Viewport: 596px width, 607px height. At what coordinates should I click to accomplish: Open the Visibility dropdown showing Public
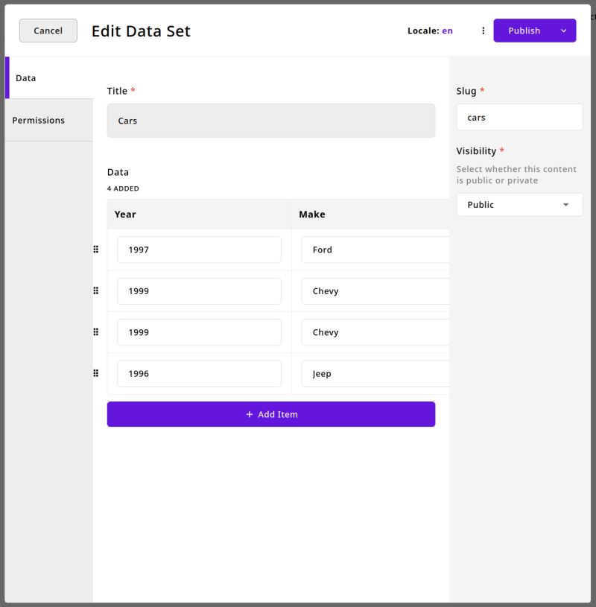[519, 204]
